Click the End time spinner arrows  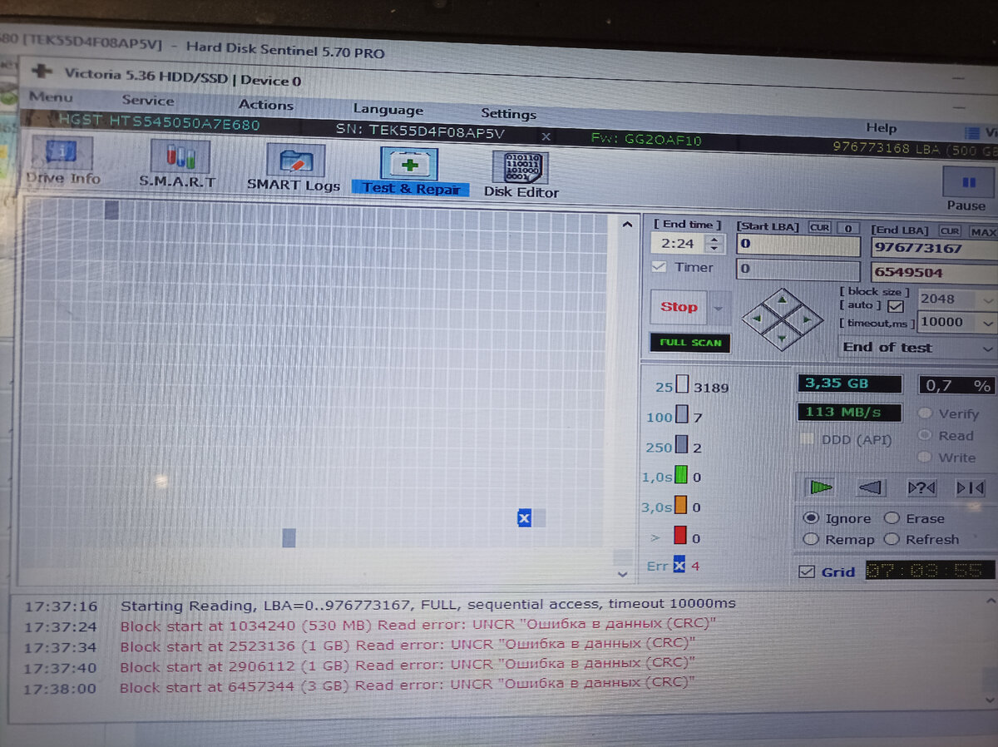[714, 244]
